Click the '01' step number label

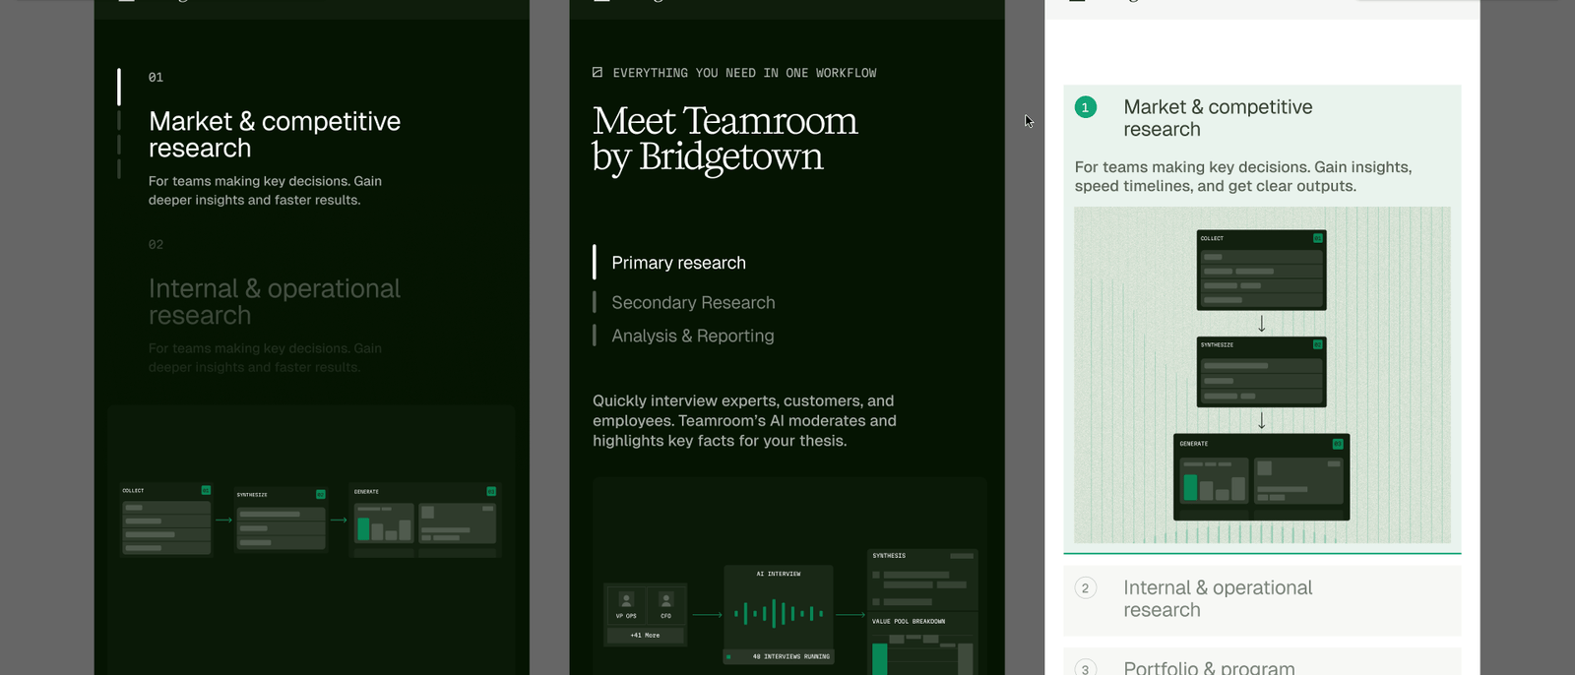pos(156,77)
